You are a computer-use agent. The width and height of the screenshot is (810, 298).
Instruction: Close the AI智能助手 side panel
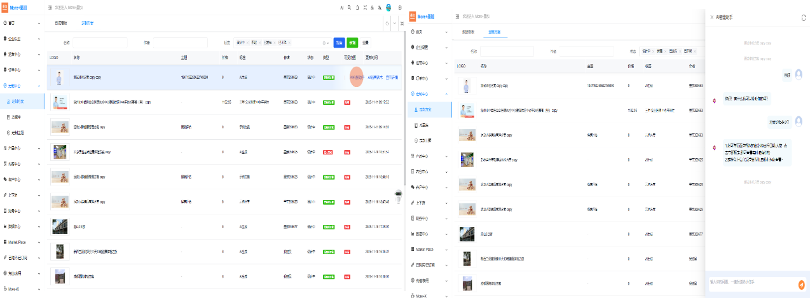pyautogui.click(x=711, y=17)
